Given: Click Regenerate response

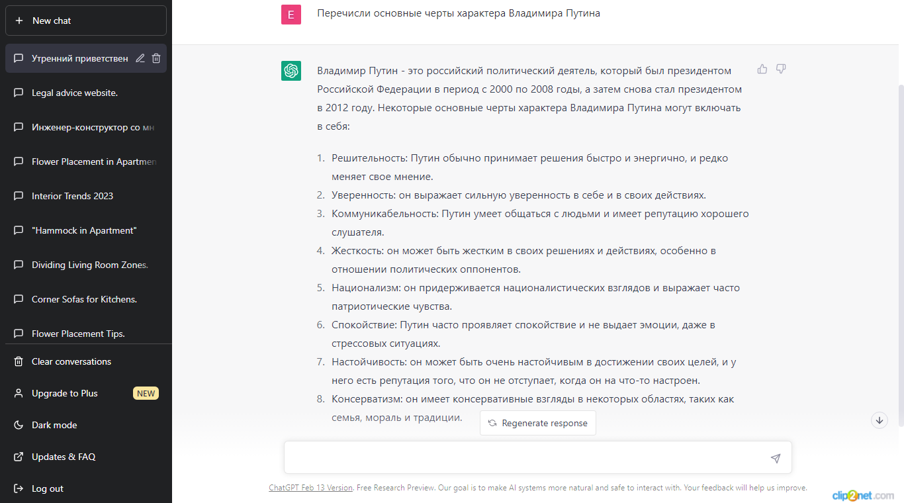Looking at the screenshot, I should [x=538, y=423].
